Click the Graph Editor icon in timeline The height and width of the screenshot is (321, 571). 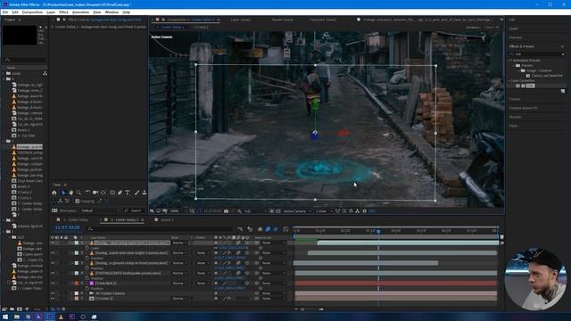pyautogui.click(x=285, y=229)
